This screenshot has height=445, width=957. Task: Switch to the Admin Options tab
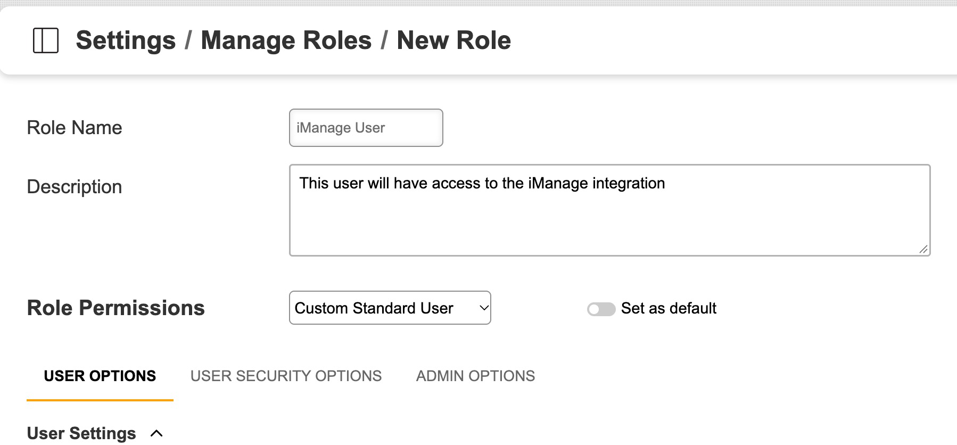[x=475, y=376]
